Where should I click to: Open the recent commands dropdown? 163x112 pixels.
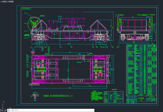[x=9, y=110]
